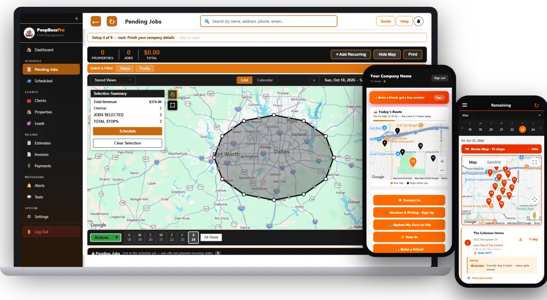Click the Map chip on the Coleman Home card
547x300 pixels.
click(533, 239)
